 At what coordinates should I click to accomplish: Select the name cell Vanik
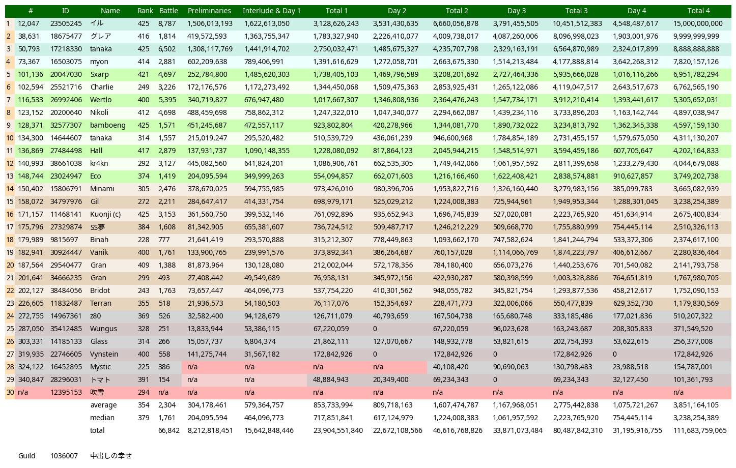[99, 252]
